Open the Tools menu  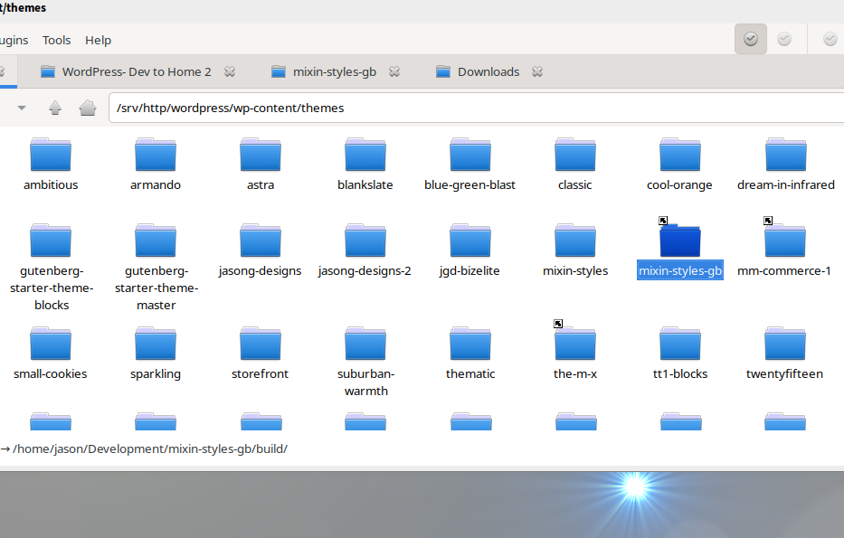pyautogui.click(x=56, y=41)
